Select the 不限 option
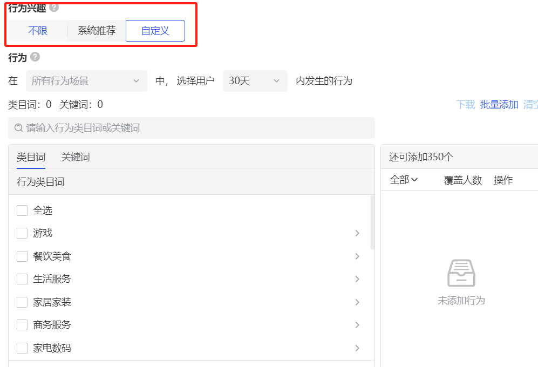Viewport: 538px width, 367px height. click(x=38, y=31)
